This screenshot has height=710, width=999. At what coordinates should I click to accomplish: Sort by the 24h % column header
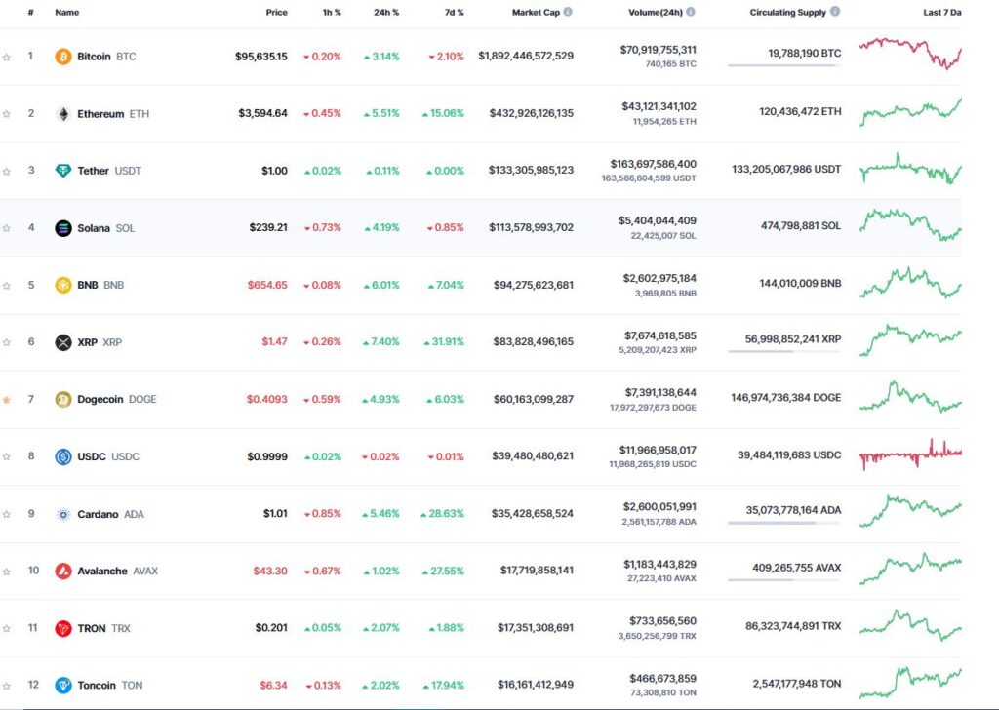(x=386, y=12)
